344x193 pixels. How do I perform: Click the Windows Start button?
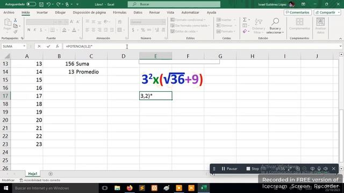[6, 188]
